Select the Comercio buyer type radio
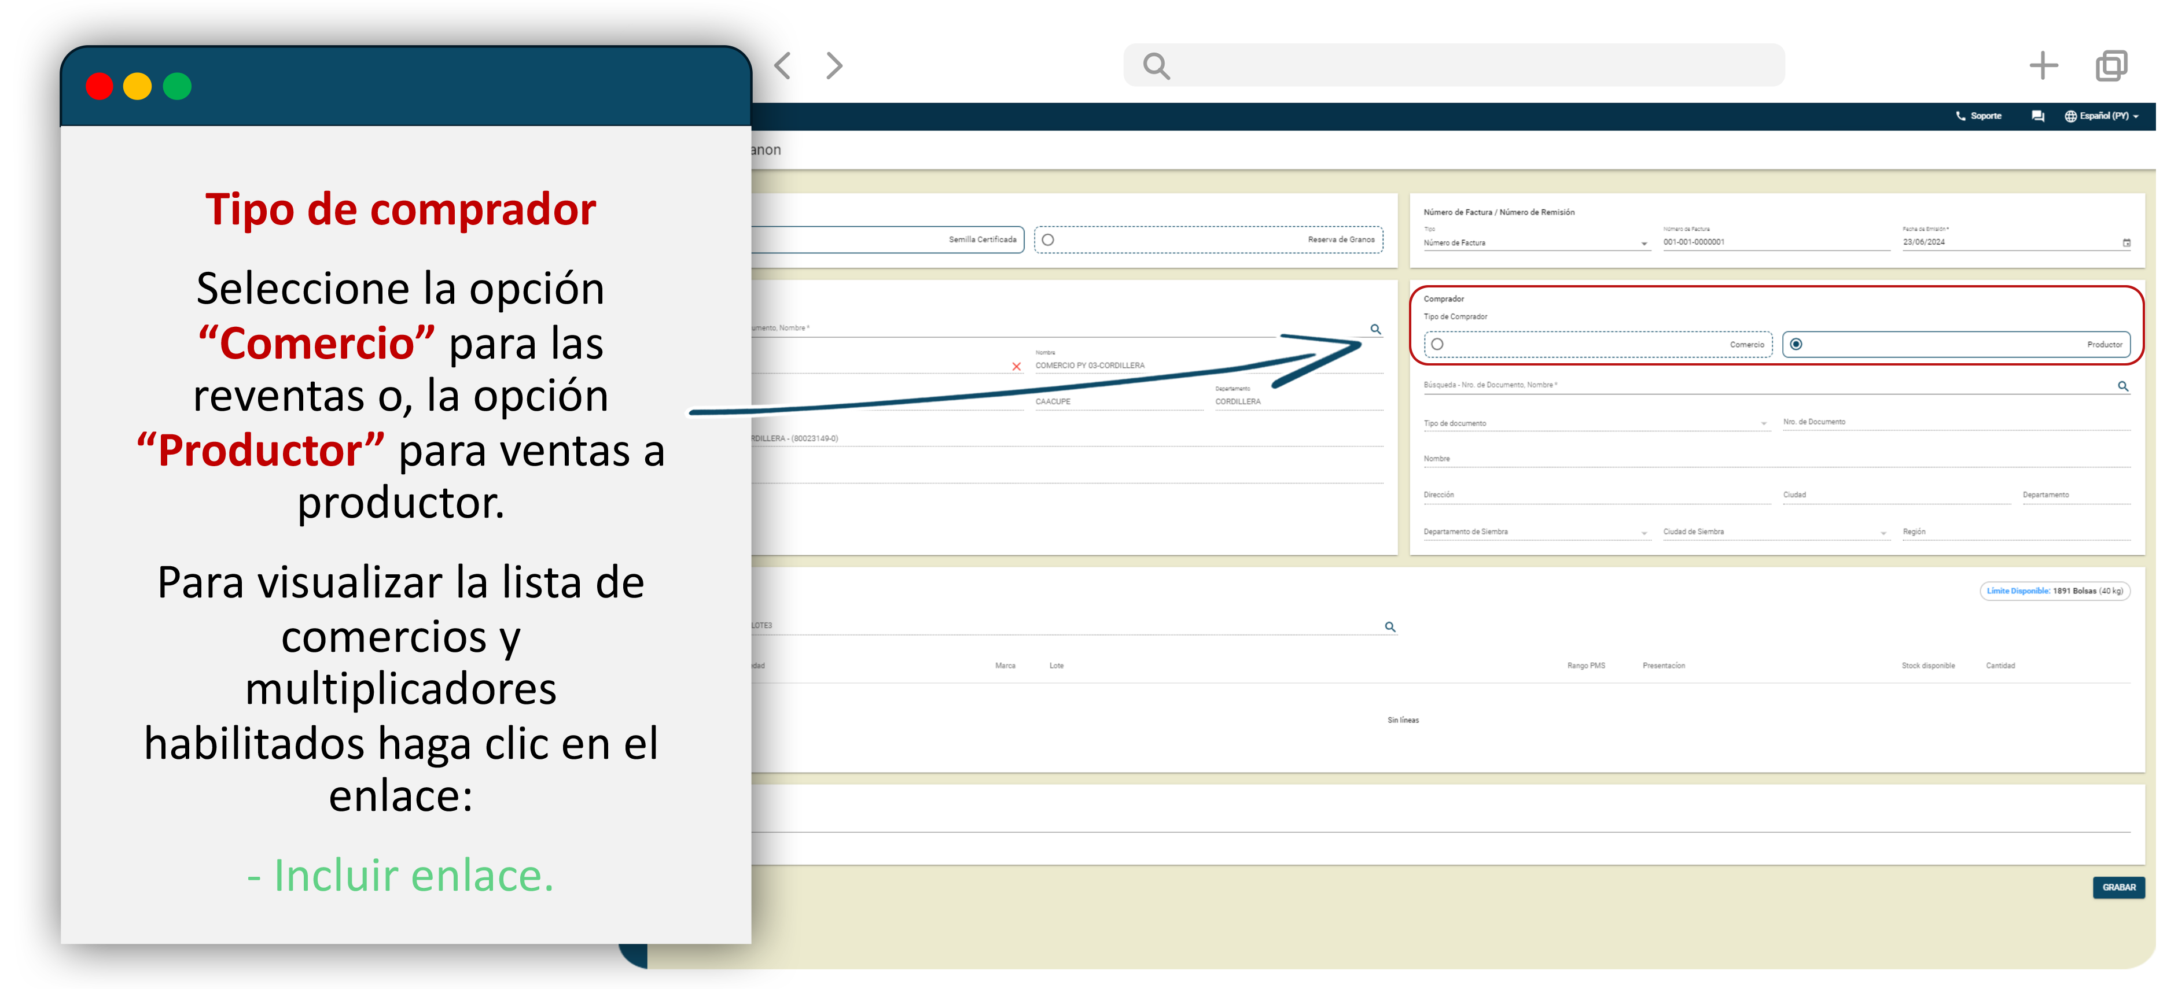 (1437, 344)
